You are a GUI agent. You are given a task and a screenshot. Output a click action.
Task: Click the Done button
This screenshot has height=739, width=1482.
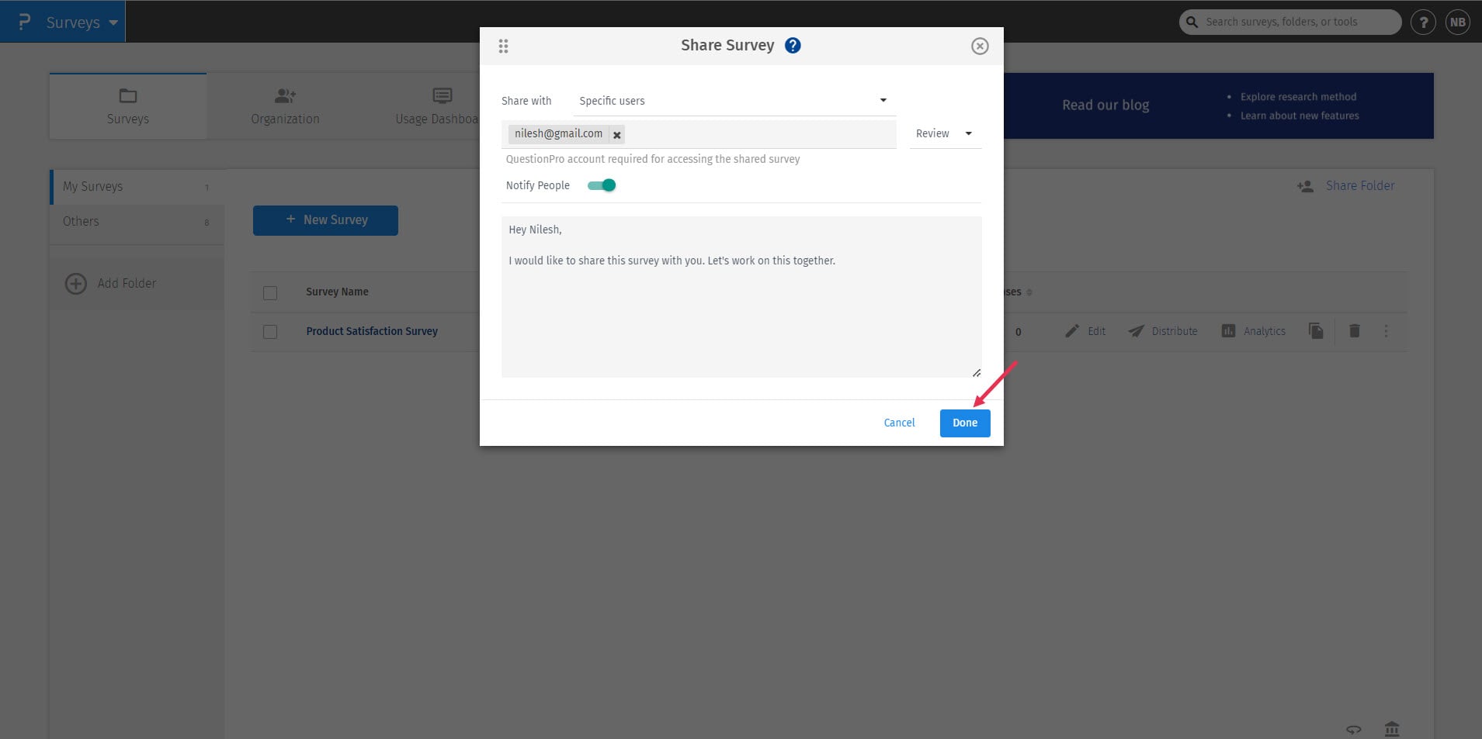(x=964, y=423)
